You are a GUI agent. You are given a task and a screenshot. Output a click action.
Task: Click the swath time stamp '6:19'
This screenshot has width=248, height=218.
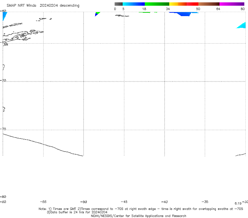(238, 204)
